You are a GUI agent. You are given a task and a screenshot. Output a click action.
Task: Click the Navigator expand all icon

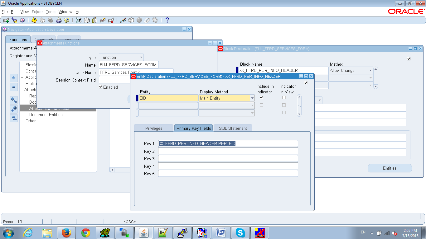point(14,109)
